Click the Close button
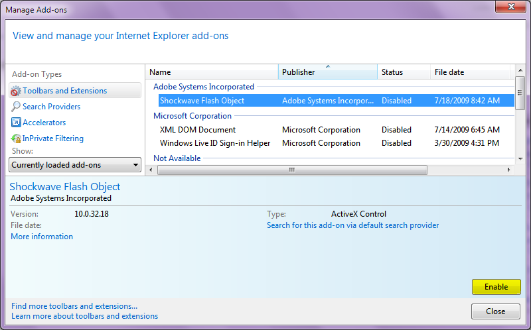 495,311
